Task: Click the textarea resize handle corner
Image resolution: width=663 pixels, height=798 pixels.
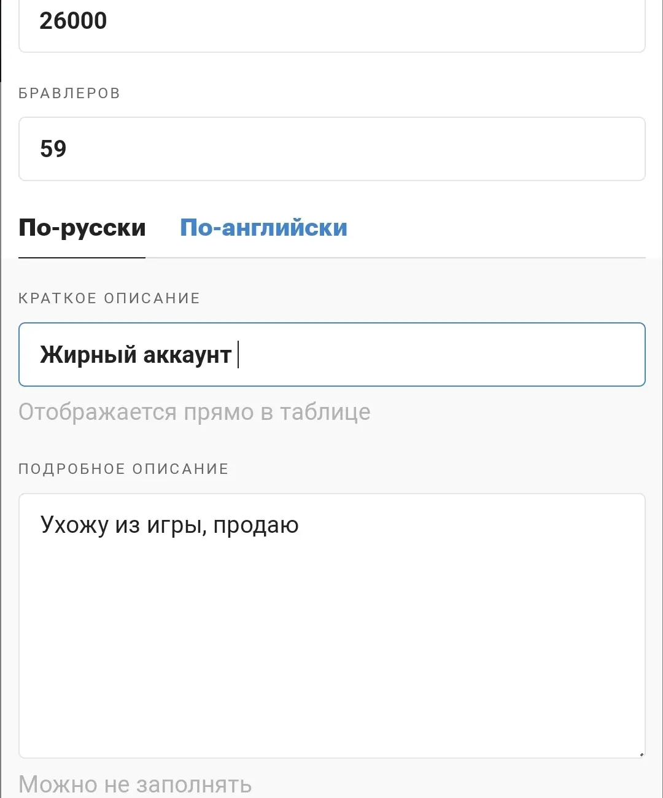Action: tap(642, 754)
